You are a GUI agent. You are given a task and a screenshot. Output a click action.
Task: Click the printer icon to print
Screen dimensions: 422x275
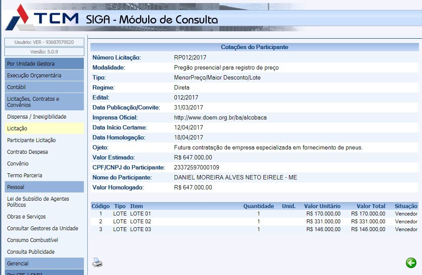pos(97,262)
